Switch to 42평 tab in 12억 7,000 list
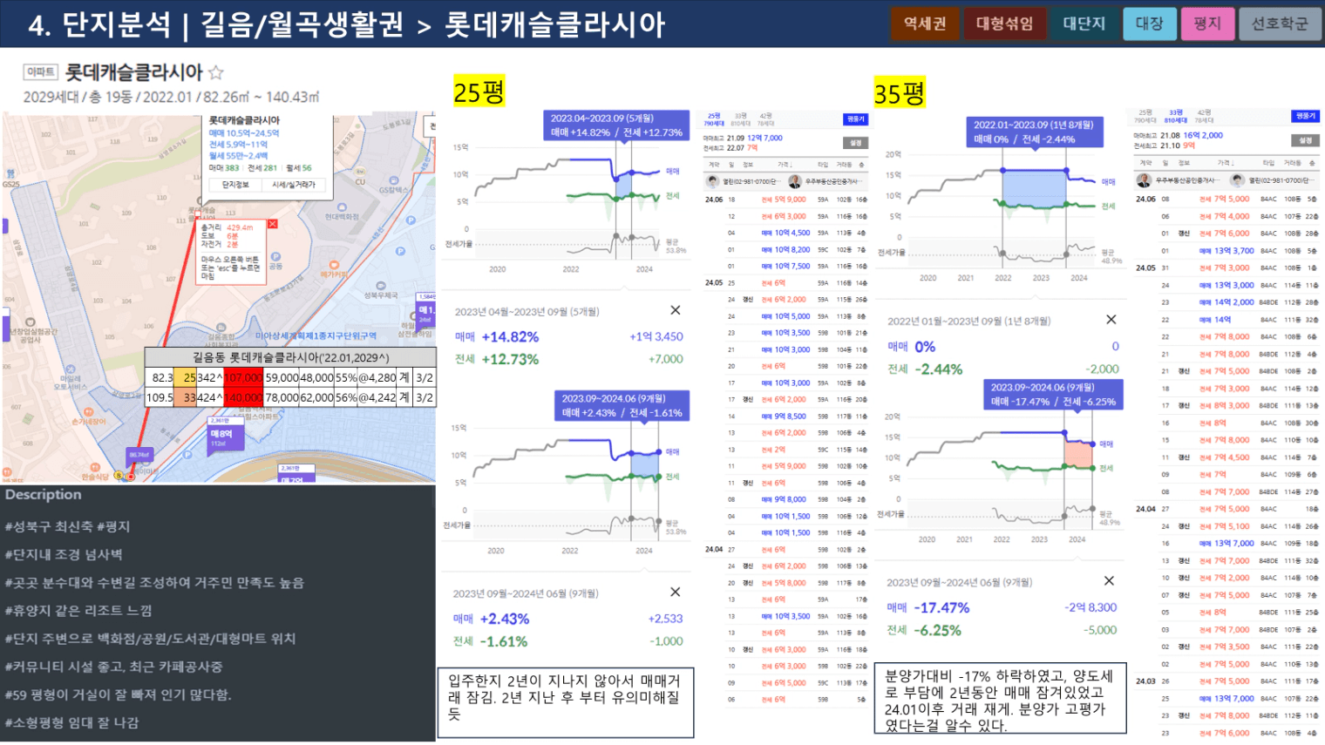1325x745 pixels. (x=765, y=119)
